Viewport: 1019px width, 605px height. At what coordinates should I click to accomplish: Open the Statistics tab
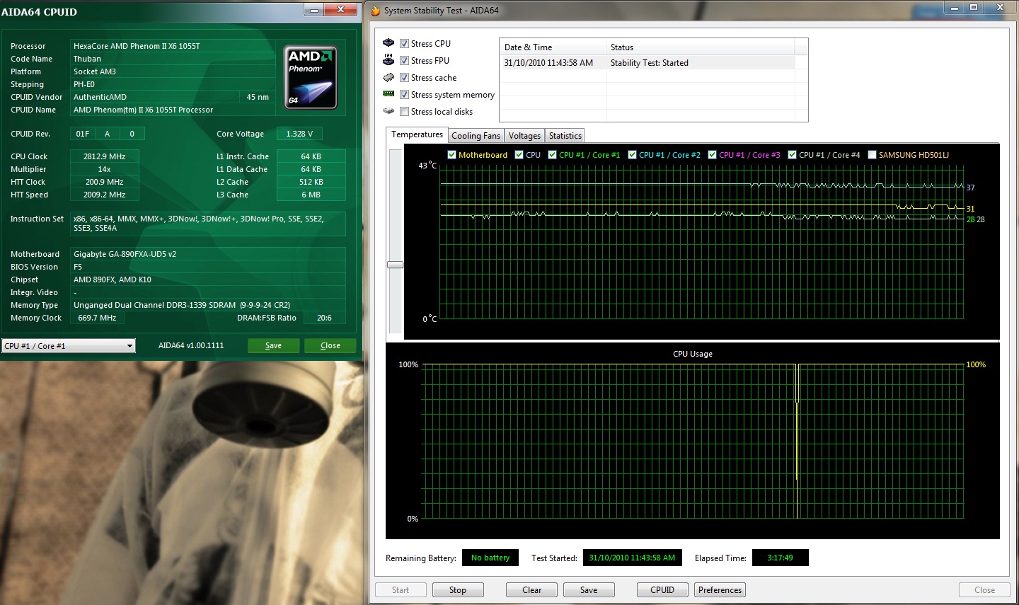click(565, 136)
